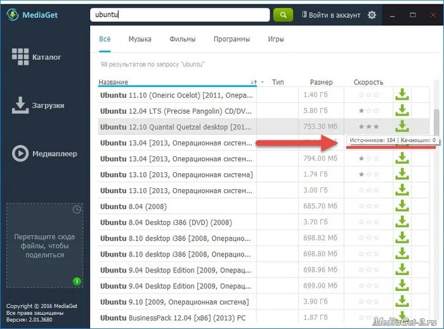Download Ubuntu 8.04 Desktop i386 (DVD)
444x329 pixels.
402,222
